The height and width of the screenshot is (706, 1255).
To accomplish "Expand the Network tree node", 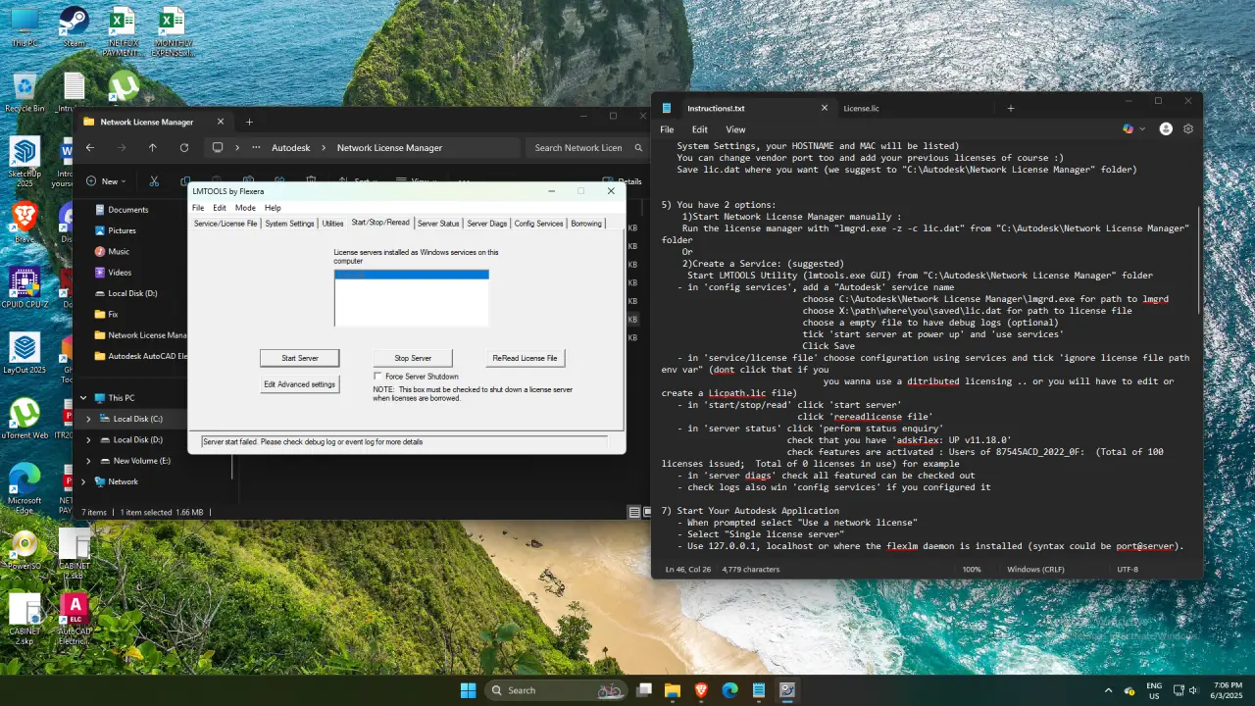I will (83, 481).
